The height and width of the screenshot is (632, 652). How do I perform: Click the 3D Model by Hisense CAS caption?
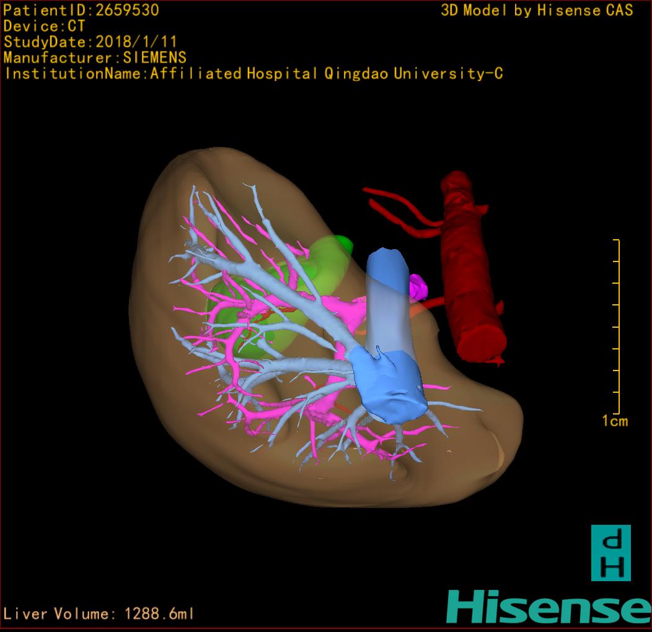coord(537,10)
